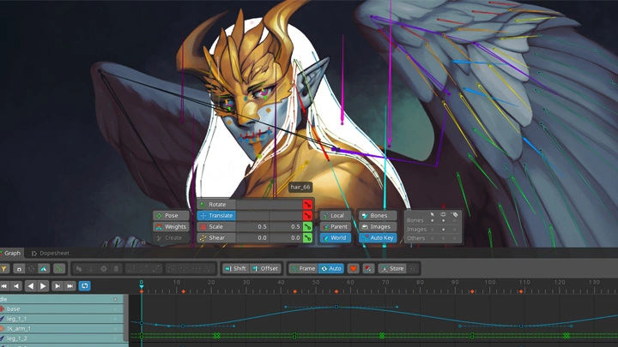Viewport: 618px width, 347px height.
Task: Enable Shift keys mode
Action: [x=235, y=269]
